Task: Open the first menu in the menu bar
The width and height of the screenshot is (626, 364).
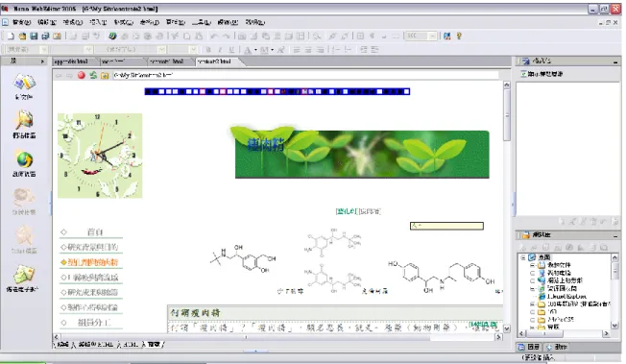Action: (x=21, y=22)
